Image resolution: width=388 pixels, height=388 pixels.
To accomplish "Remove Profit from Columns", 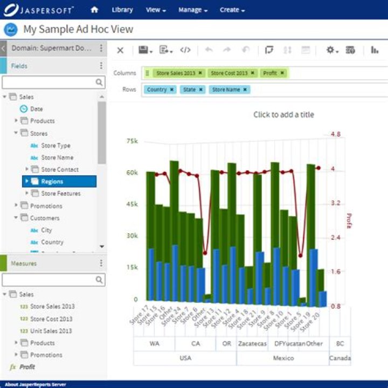I will coord(282,73).
